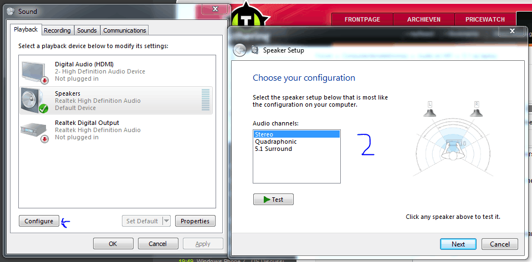Select the Realtek Digital Output receiver icon

click(x=34, y=131)
